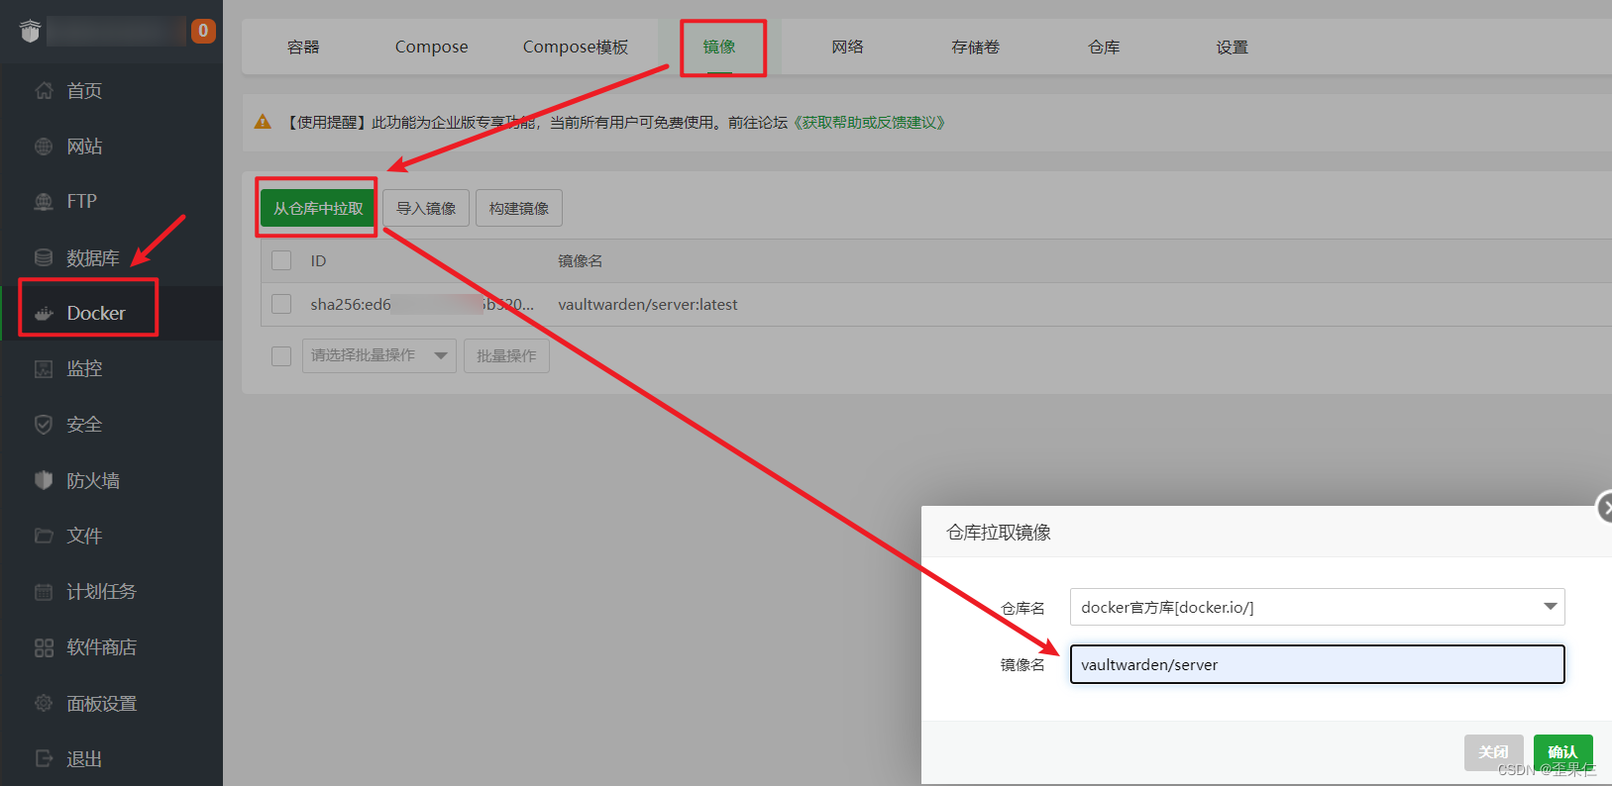Close the 仓库拉取镜像 dialog with X
The height and width of the screenshot is (786, 1612).
click(1605, 508)
